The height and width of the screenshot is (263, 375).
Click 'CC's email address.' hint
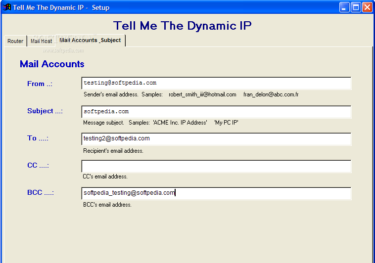click(x=105, y=176)
